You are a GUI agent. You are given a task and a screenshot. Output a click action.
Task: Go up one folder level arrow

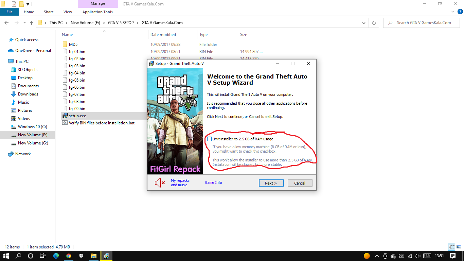(32, 23)
